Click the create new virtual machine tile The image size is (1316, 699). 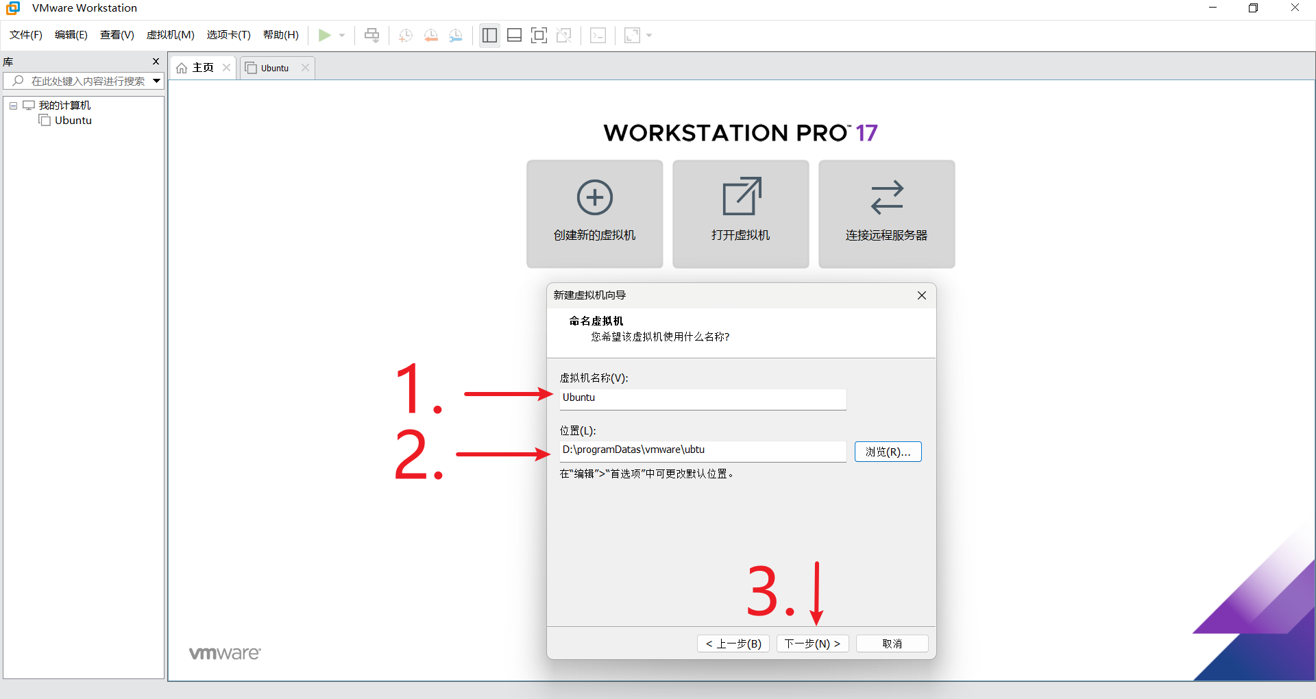tap(594, 214)
